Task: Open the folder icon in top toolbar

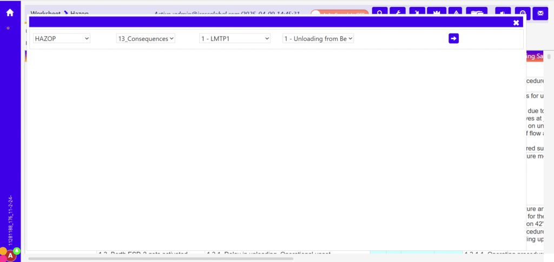Action: coord(476,12)
